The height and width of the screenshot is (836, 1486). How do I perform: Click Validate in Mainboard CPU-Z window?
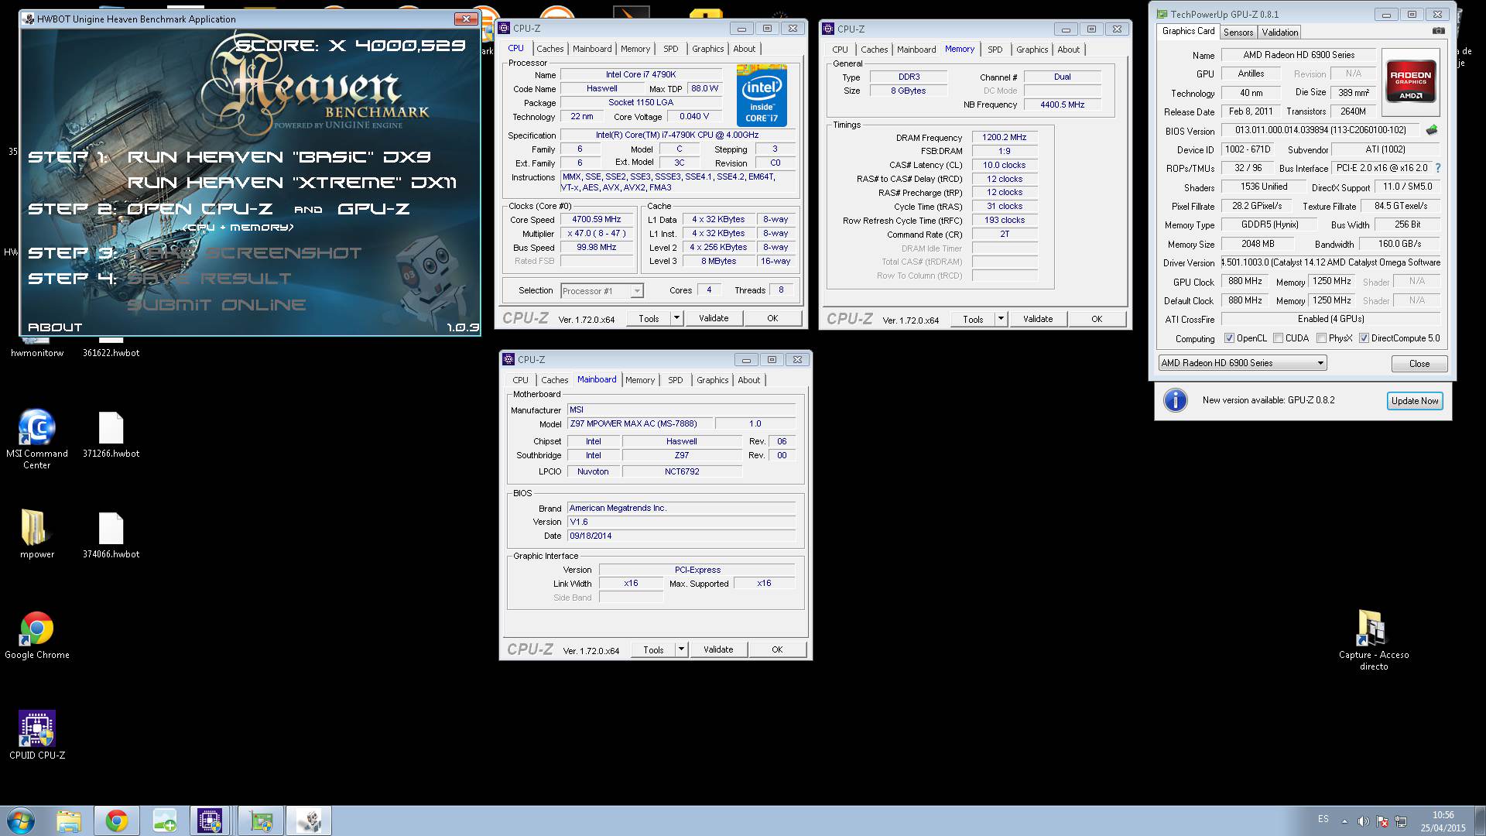718,649
